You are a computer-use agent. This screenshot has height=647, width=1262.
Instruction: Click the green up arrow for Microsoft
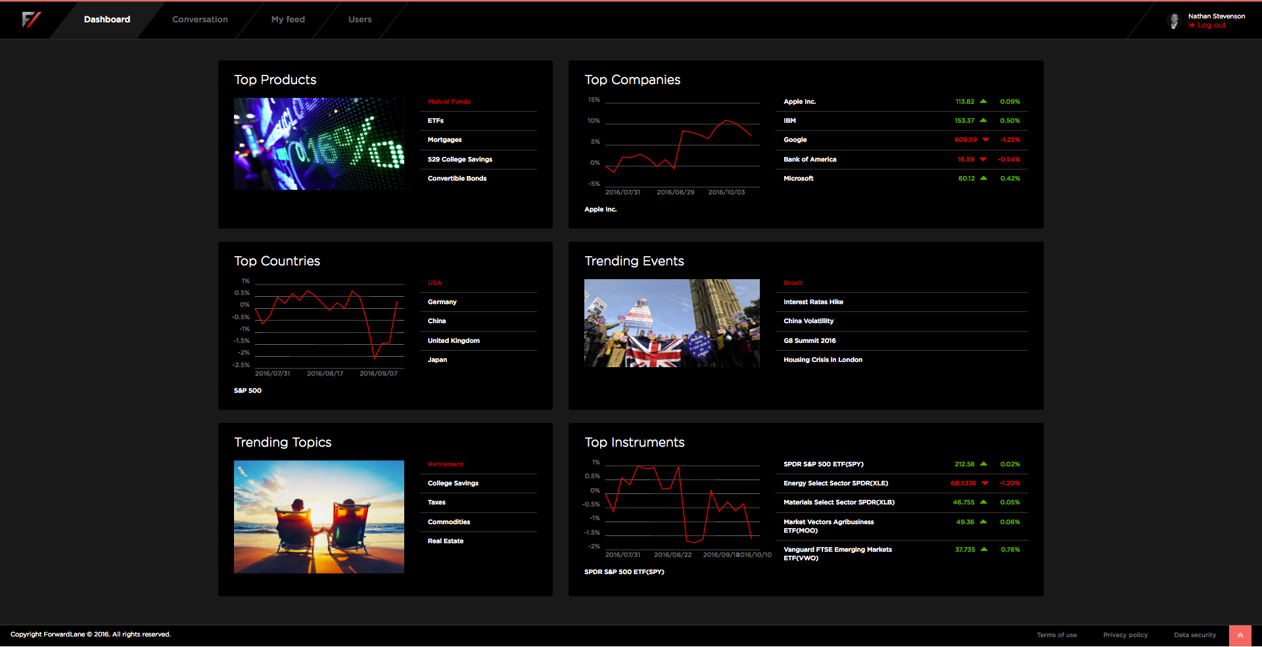[983, 178]
